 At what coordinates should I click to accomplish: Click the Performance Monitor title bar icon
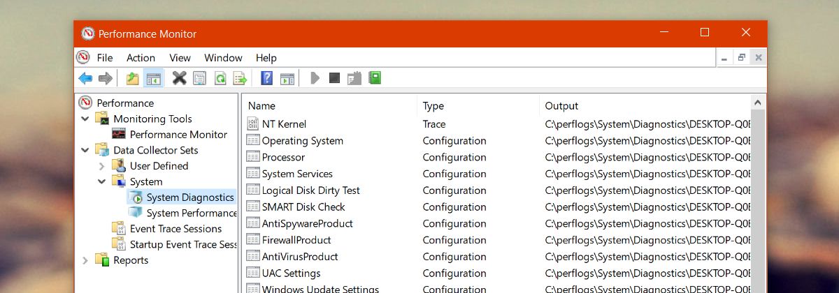click(87, 33)
